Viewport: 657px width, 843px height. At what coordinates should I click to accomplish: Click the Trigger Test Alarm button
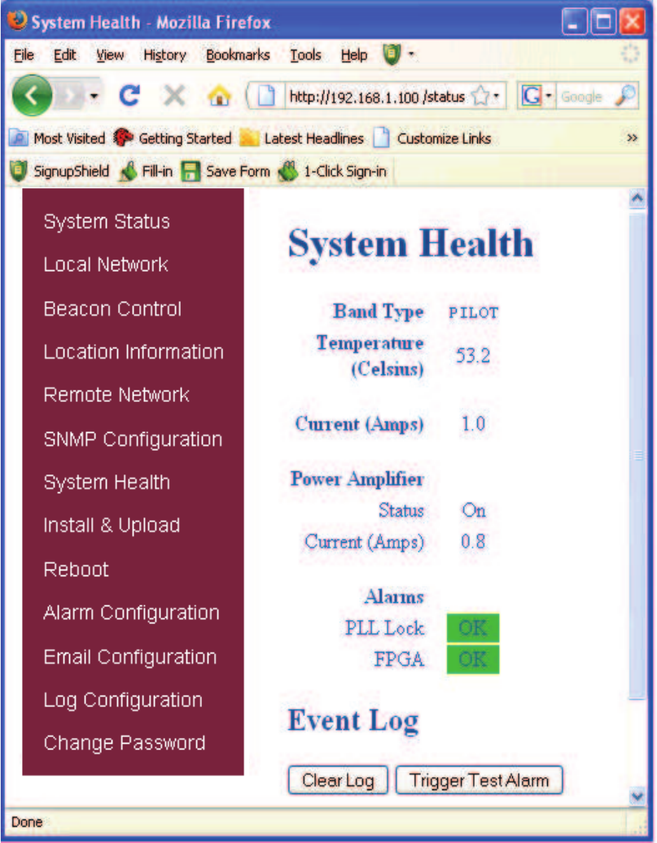tap(480, 780)
